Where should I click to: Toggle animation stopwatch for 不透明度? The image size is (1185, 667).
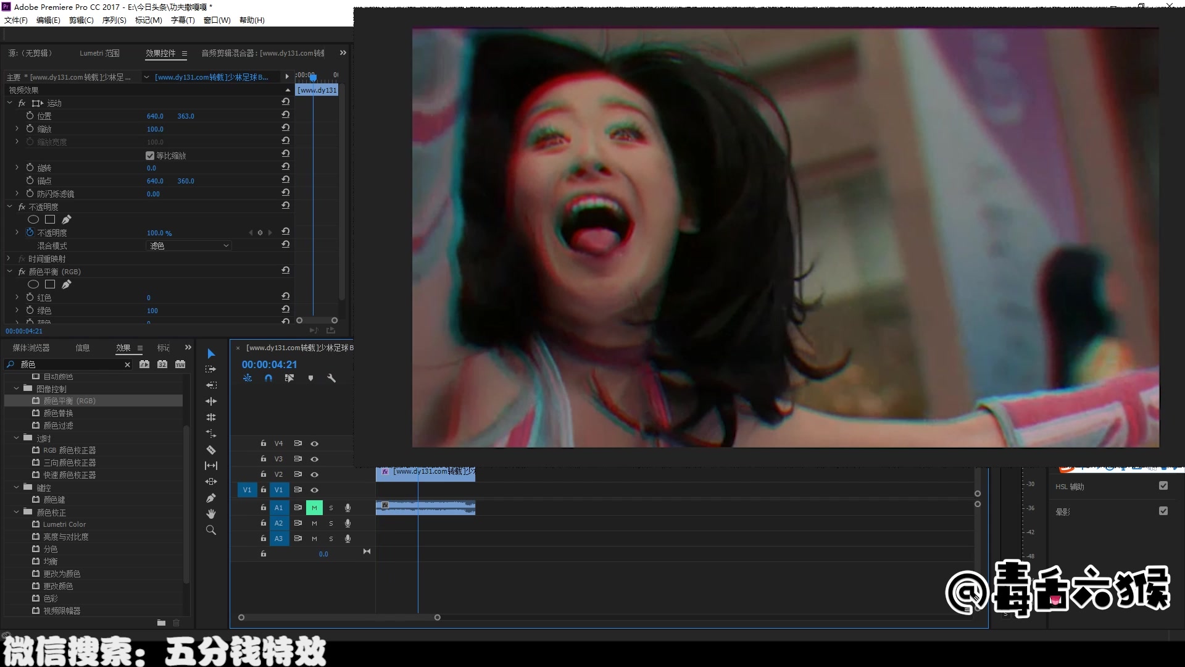click(30, 232)
